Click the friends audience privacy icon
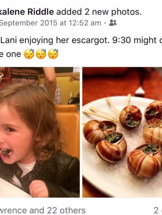 [113, 23]
